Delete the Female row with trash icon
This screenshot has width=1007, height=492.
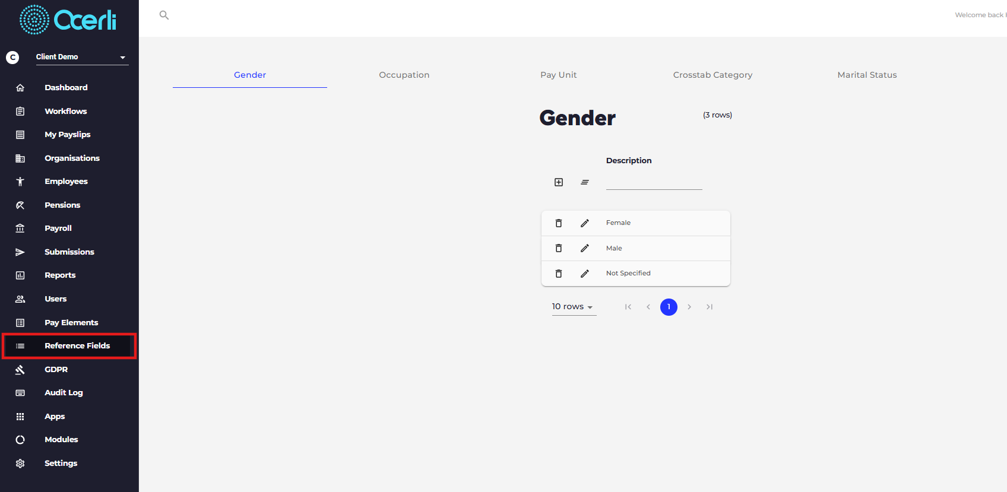559,223
